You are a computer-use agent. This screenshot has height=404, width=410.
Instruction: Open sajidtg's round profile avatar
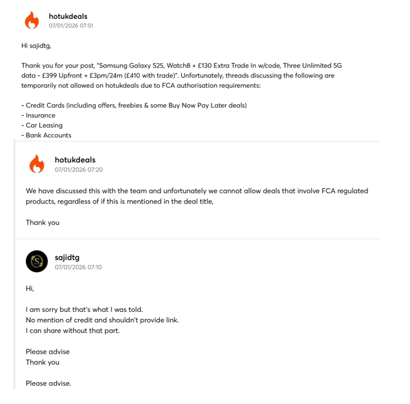coord(37,261)
